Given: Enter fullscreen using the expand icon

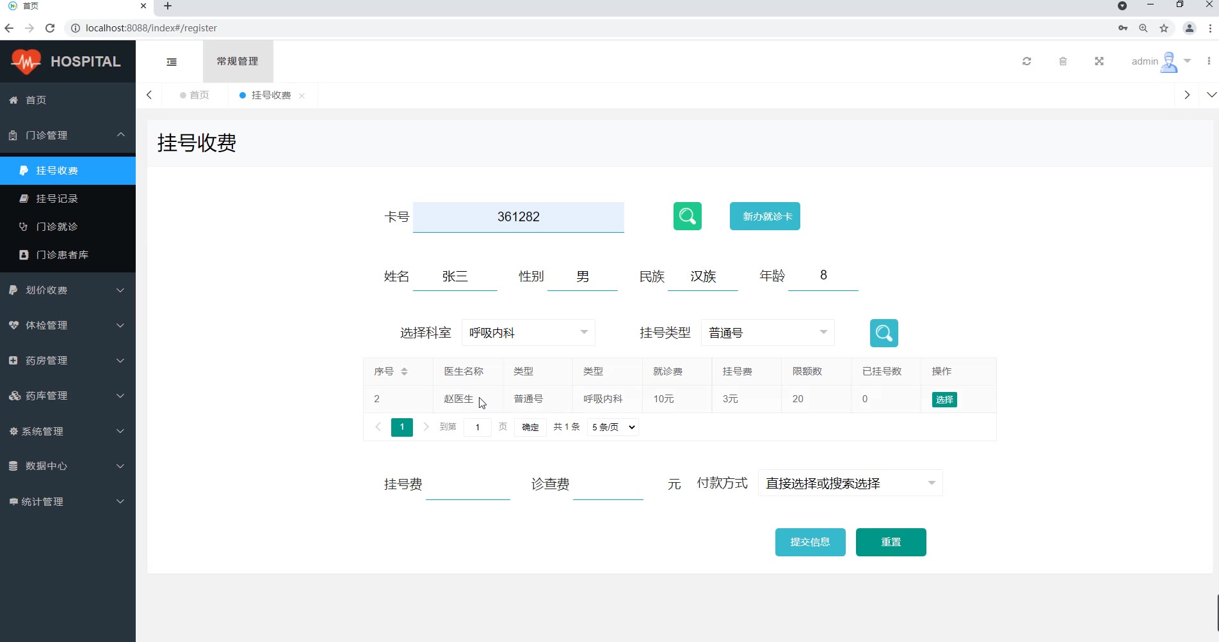Looking at the screenshot, I should [1099, 61].
